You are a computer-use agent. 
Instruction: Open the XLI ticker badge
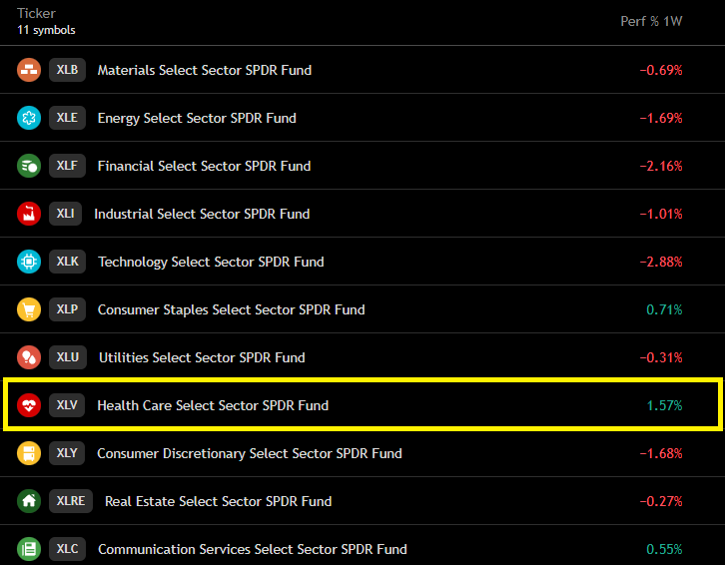(65, 214)
